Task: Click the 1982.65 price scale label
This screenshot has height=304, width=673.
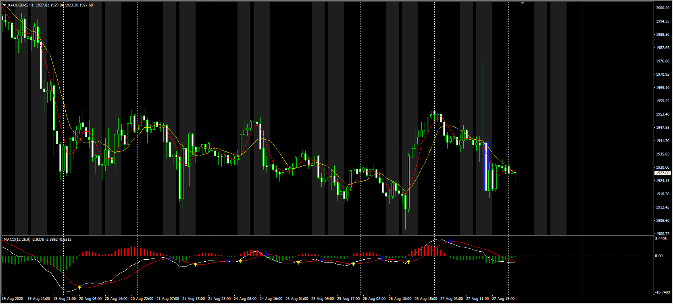Action: pyautogui.click(x=663, y=48)
